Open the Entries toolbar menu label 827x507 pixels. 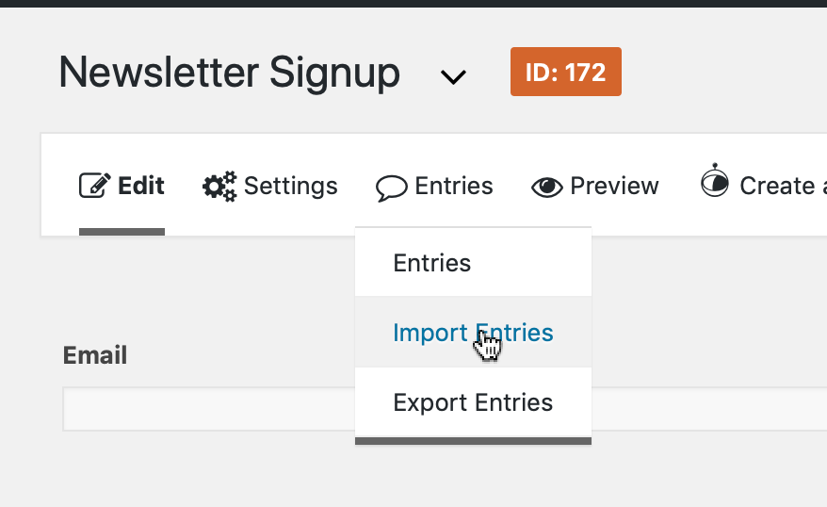(454, 186)
